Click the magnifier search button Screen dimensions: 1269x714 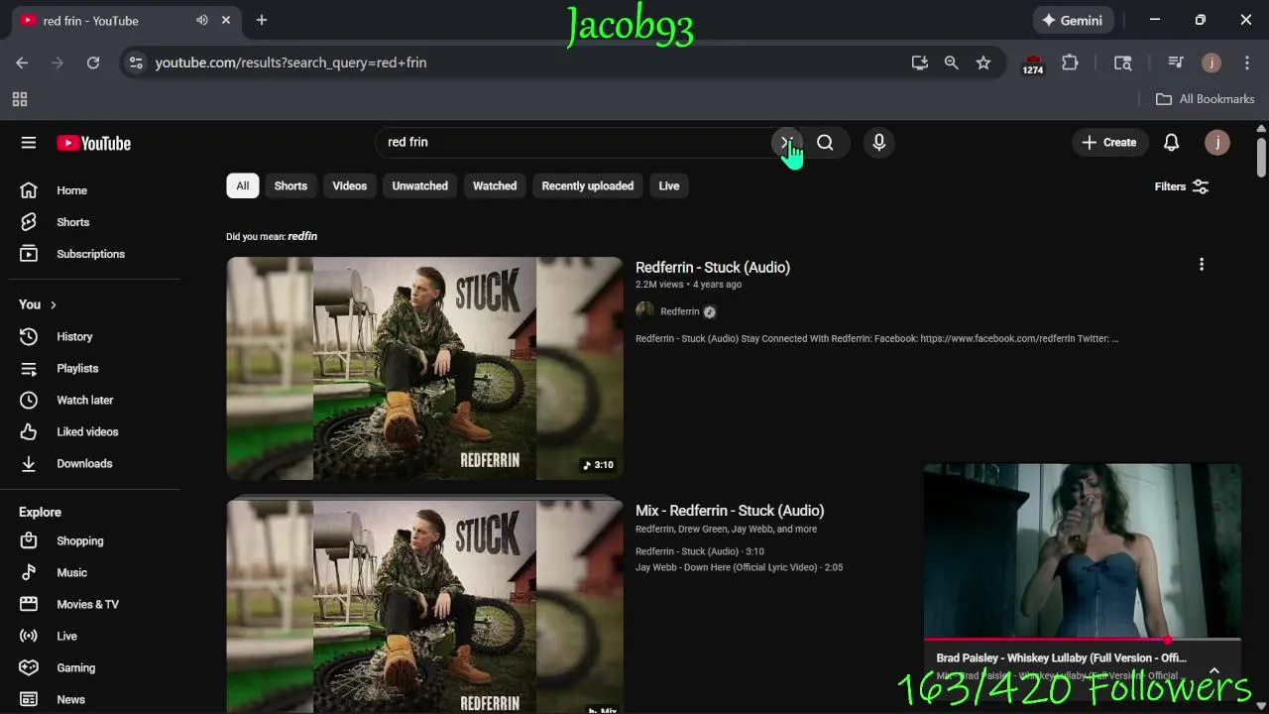825,143
